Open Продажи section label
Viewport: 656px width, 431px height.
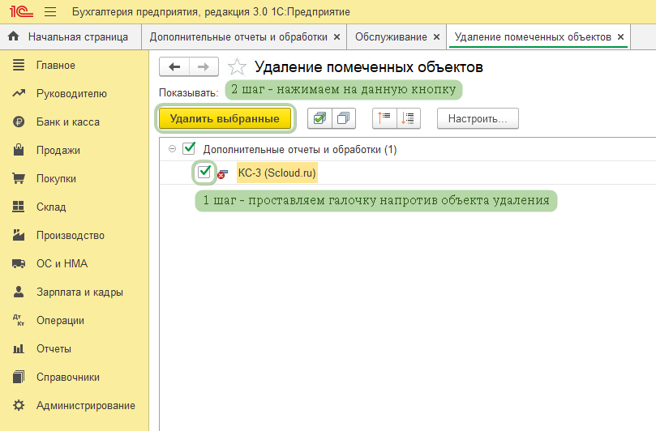(58, 151)
